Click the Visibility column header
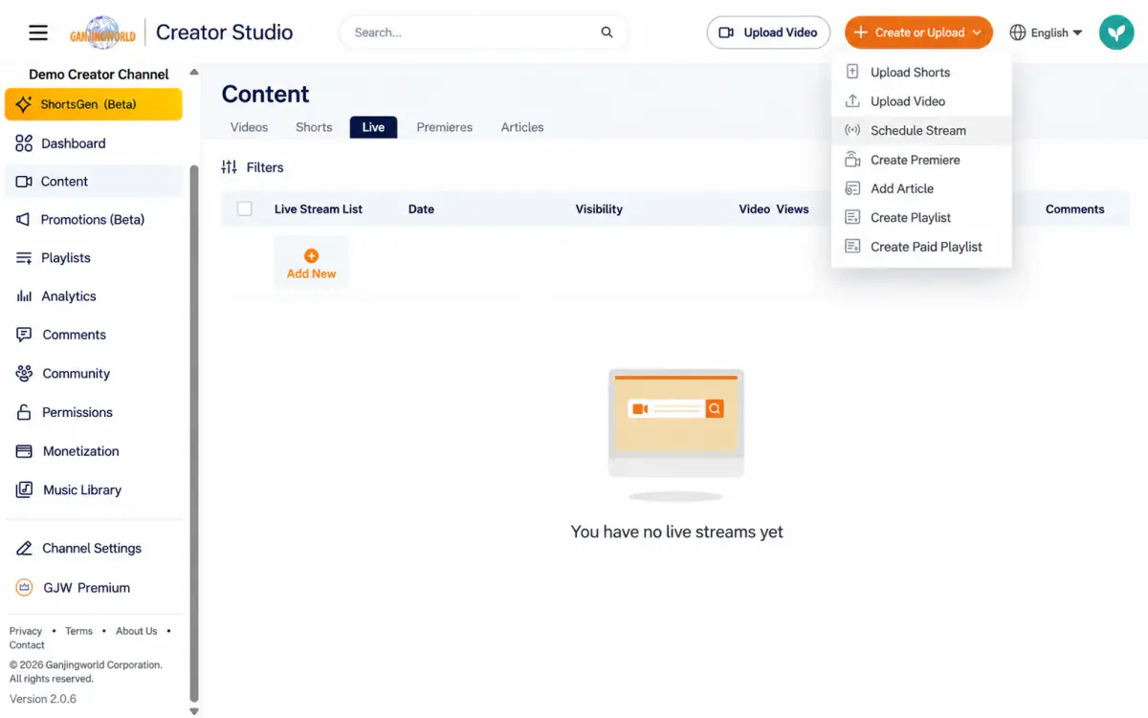The image size is (1148, 718). click(x=599, y=209)
